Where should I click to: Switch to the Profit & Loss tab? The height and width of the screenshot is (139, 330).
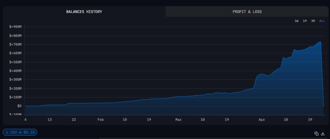click(247, 11)
